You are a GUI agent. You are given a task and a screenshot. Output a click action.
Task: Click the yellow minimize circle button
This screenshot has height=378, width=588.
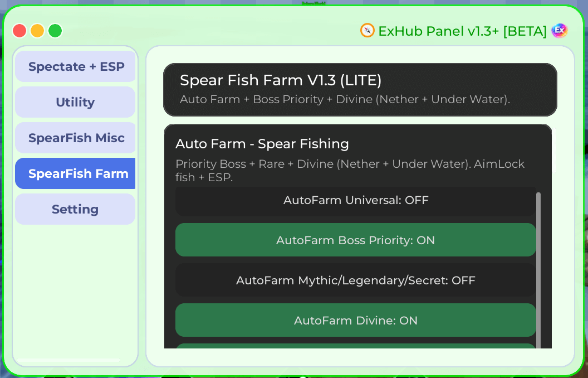[37, 31]
